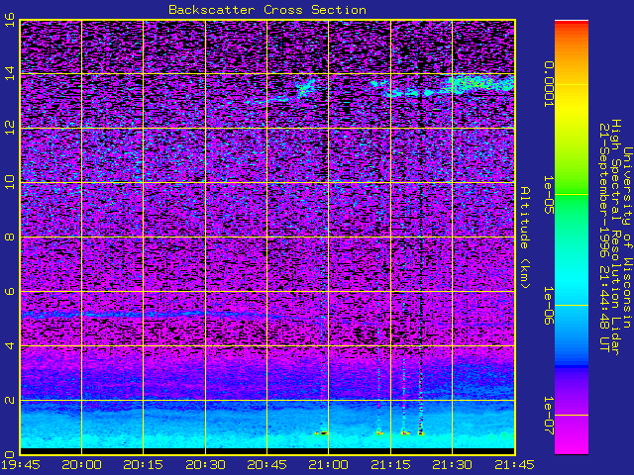Click the altitude label 8
The height and width of the screenshot is (475, 634).
[10, 237]
